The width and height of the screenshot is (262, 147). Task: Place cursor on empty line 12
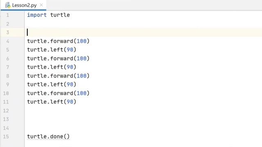tap(143, 111)
